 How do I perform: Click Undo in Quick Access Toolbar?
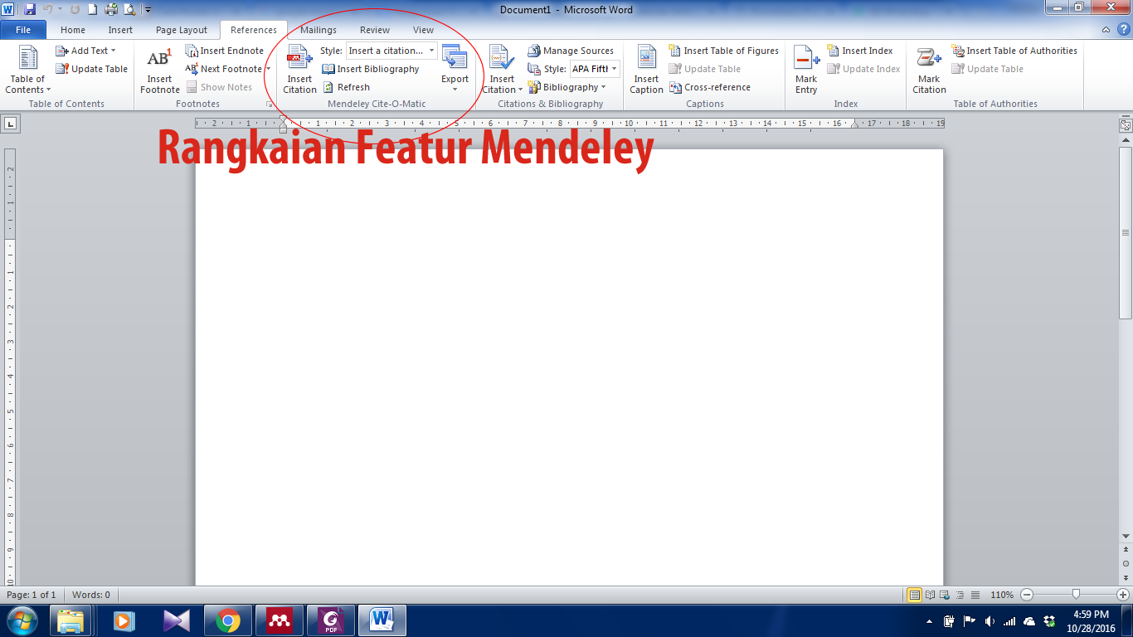pos(49,10)
